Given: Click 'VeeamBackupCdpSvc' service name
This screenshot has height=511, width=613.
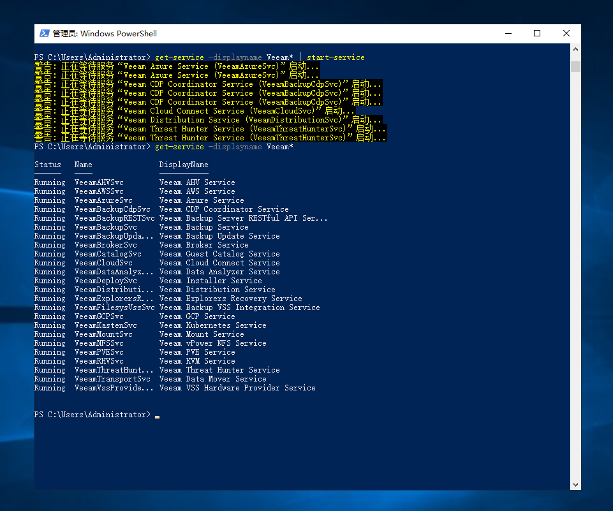Looking at the screenshot, I should [x=113, y=209].
